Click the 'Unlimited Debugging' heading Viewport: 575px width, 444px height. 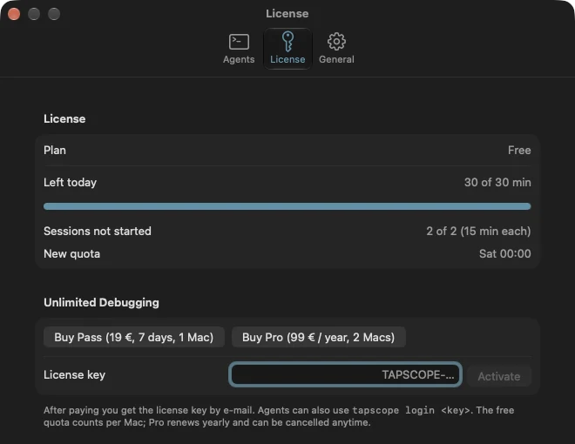[x=101, y=303]
